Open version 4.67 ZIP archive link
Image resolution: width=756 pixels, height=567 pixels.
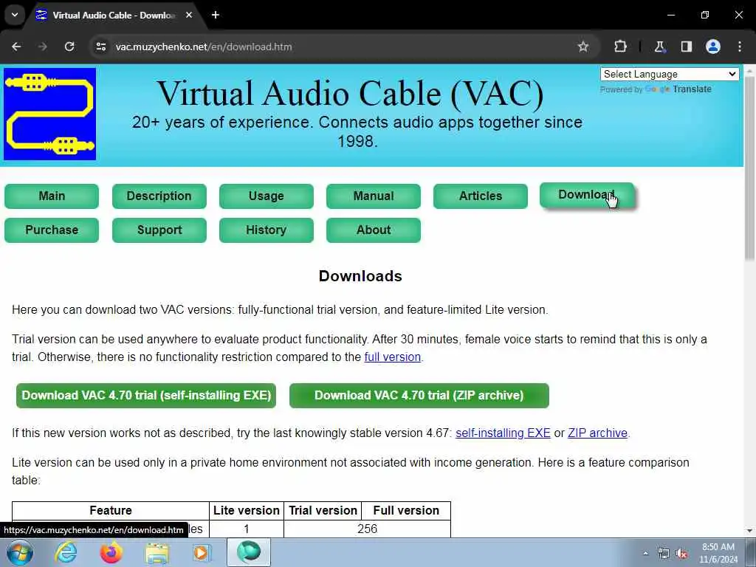[597, 433]
